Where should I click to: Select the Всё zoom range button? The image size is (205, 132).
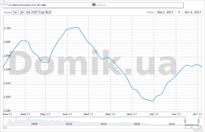(x=48, y=12)
